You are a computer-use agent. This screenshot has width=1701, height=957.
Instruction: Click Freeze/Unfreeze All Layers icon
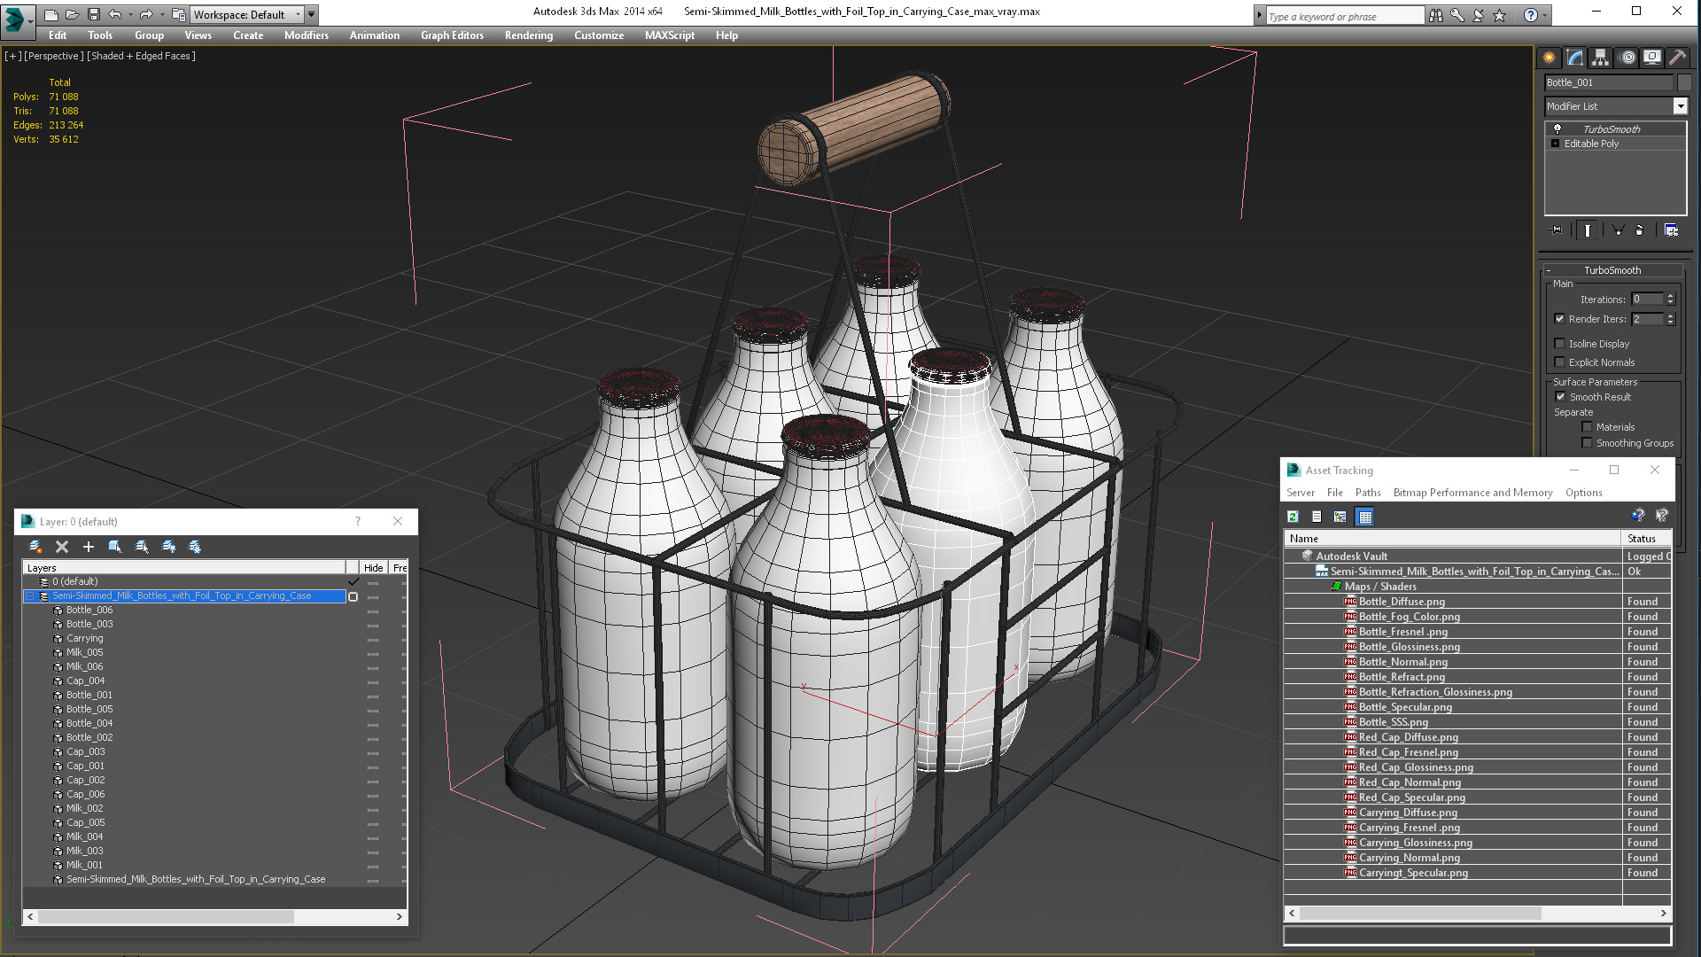coord(195,547)
